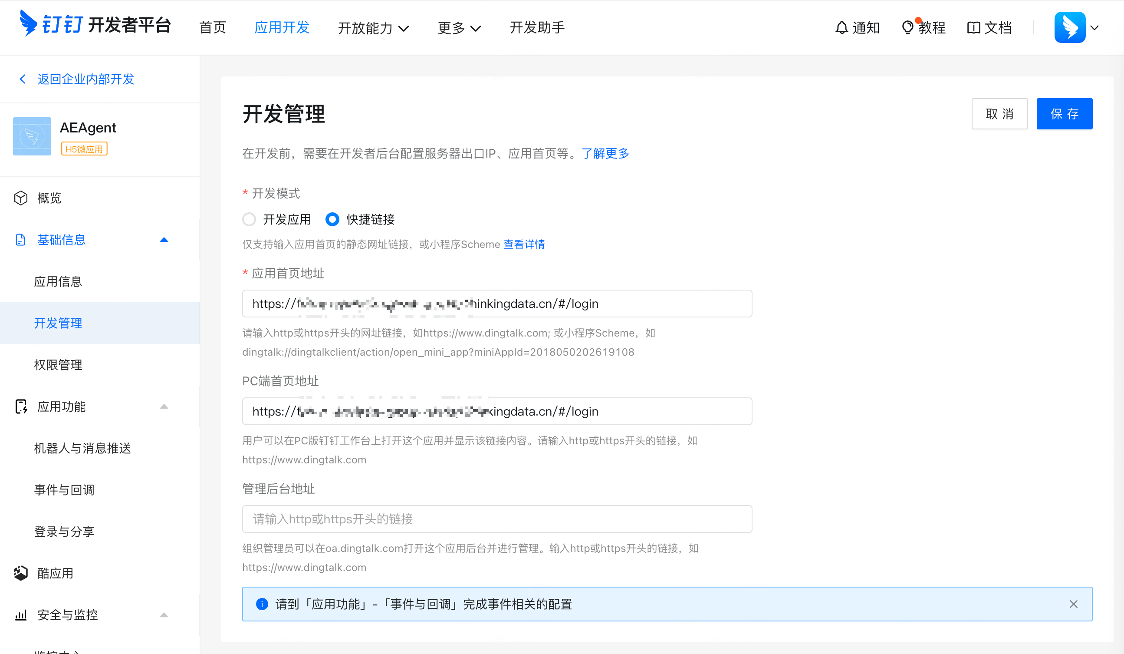The height and width of the screenshot is (654, 1124).
Task: Click the 应用功能 icon in sidebar
Action: coord(21,406)
